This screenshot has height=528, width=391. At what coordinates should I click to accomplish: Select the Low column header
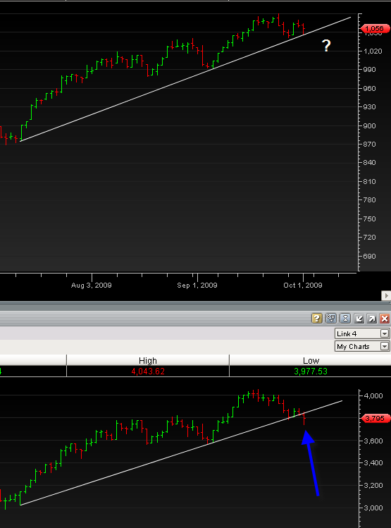pos(311,360)
